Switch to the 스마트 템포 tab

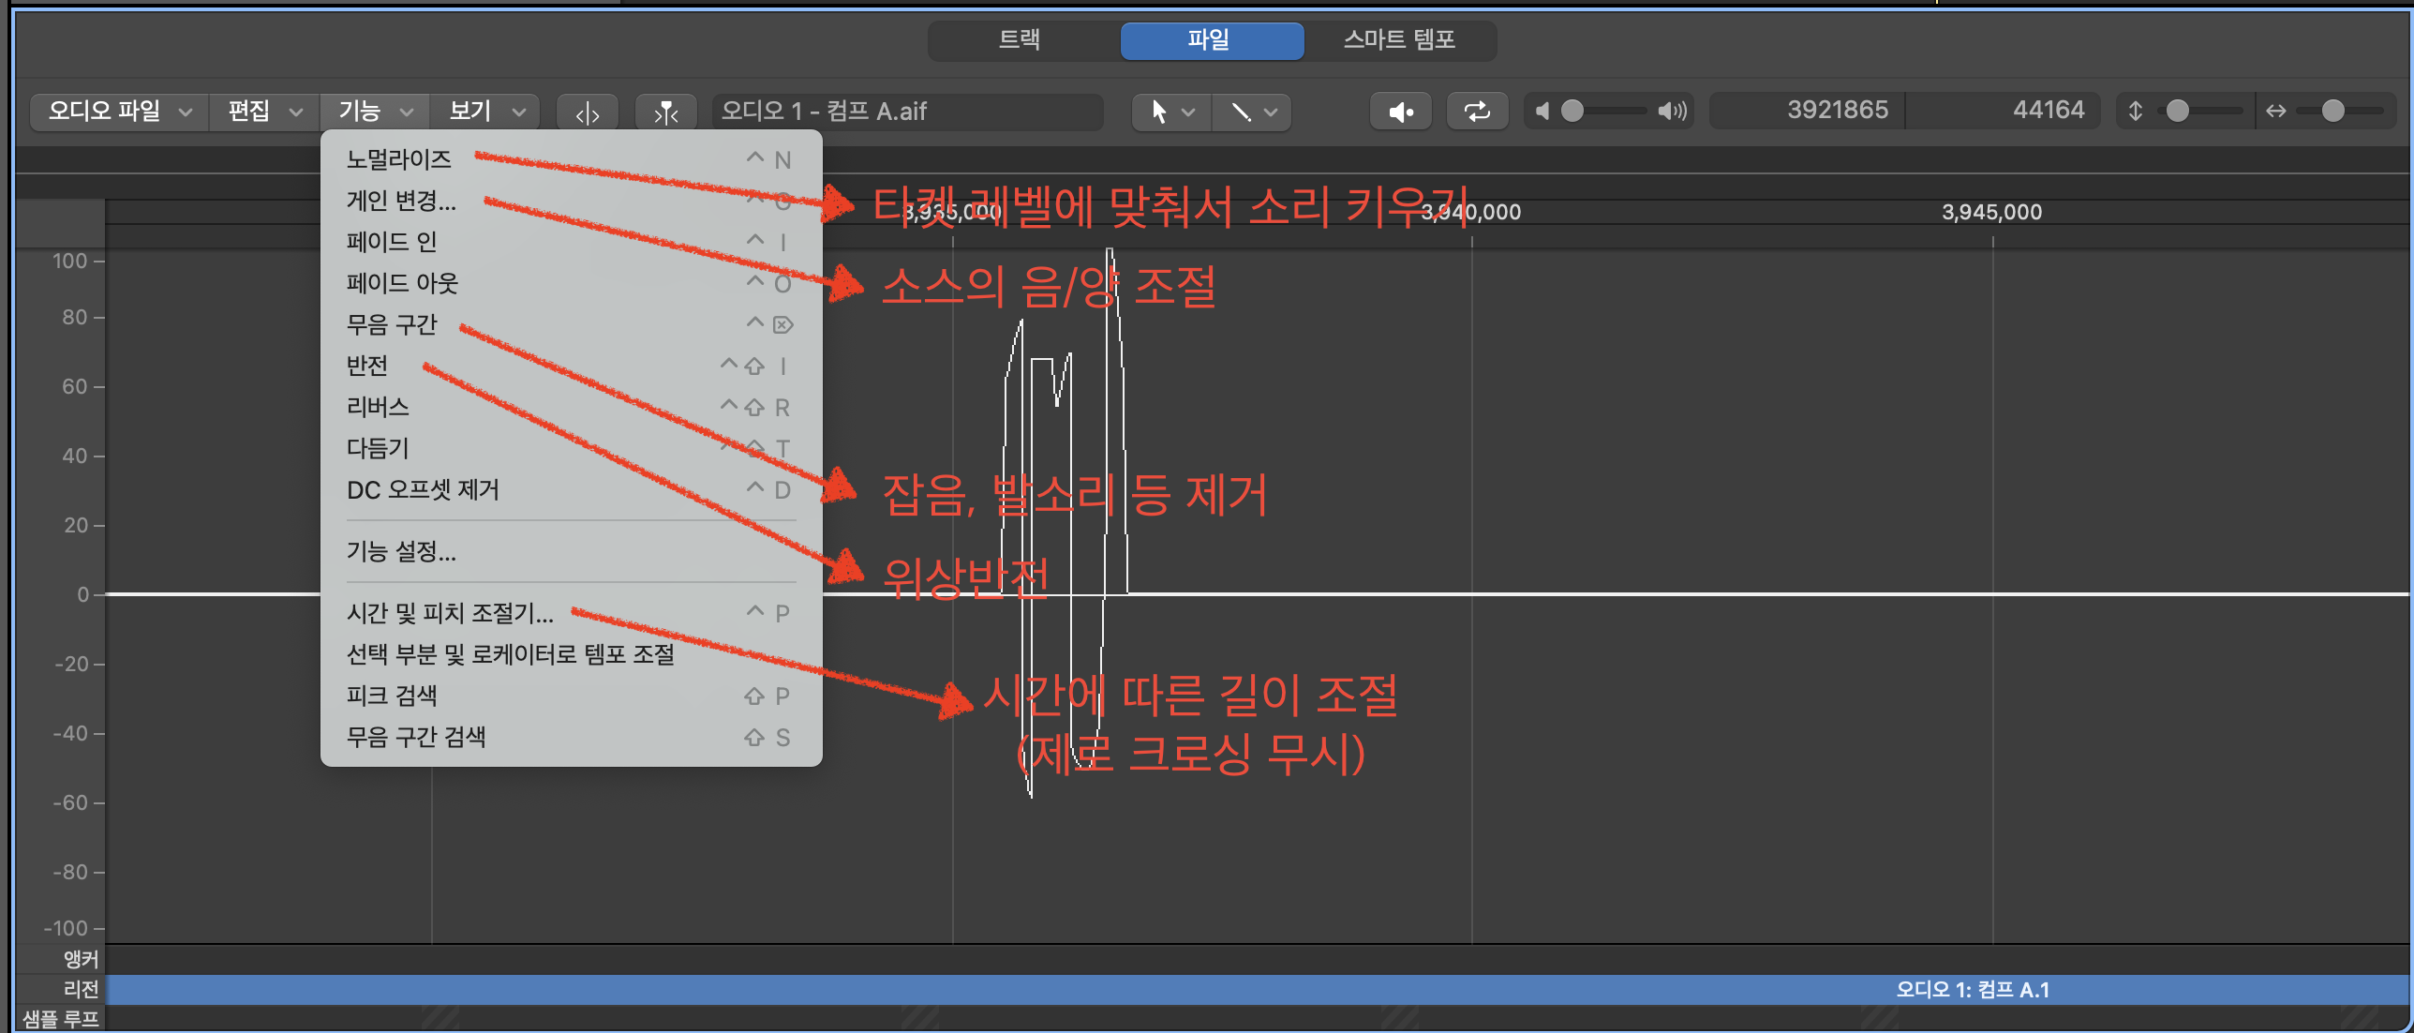(x=1399, y=39)
